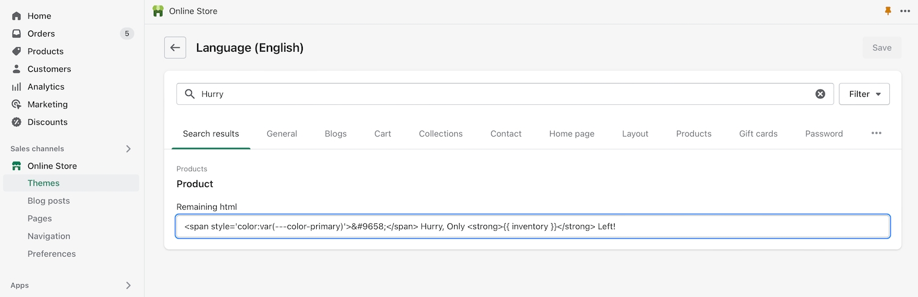Open the Filter dropdown
The height and width of the screenshot is (297, 918).
coord(864,94)
